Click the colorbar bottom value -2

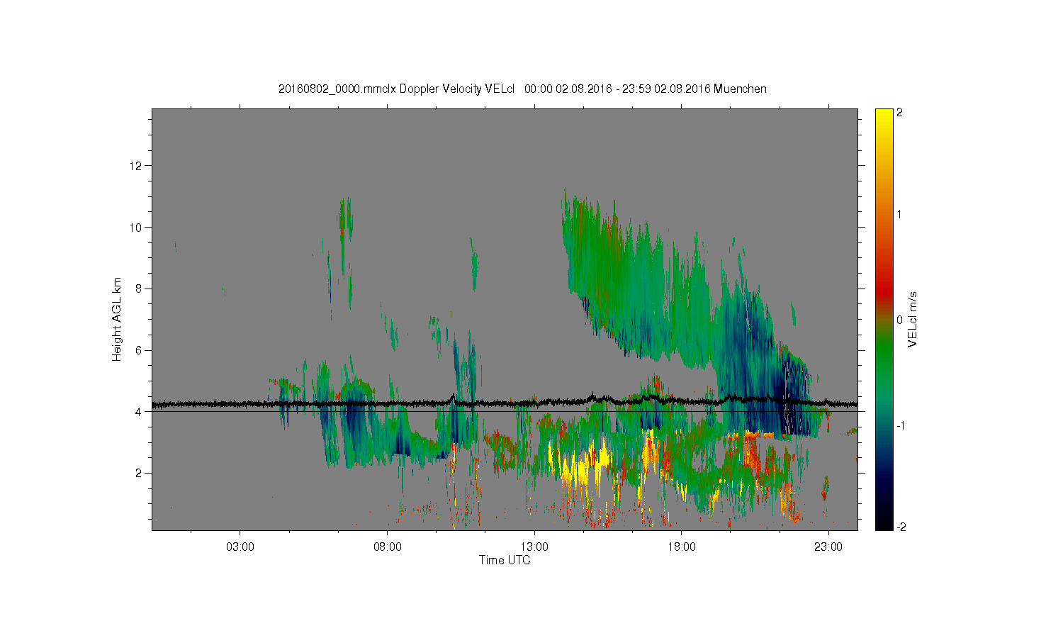tap(900, 527)
